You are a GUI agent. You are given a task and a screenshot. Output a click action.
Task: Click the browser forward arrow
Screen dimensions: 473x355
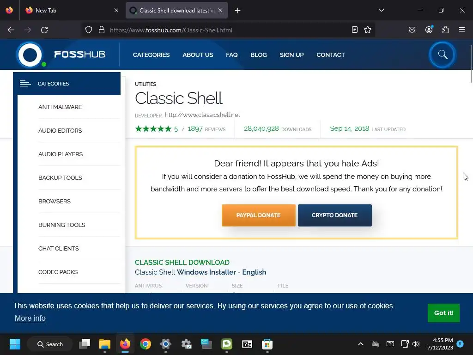(x=28, y=30)
